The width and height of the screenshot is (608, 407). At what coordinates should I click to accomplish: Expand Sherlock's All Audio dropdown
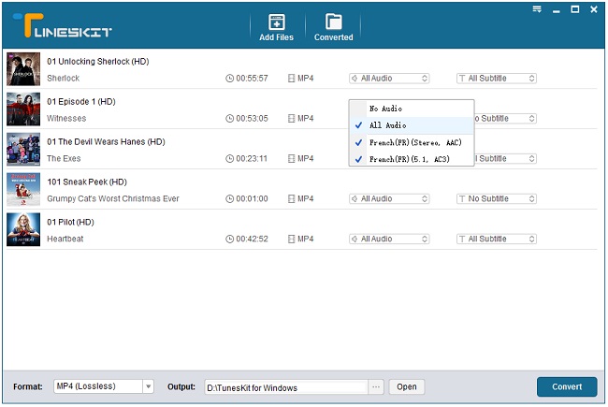tap(389, 79)
